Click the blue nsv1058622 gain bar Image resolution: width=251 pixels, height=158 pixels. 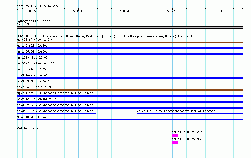(x=130, y=48)
